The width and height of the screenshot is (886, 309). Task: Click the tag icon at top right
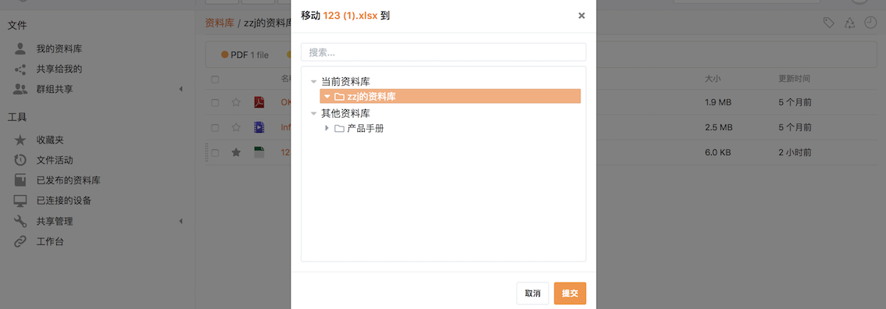(x=829, y=23)
